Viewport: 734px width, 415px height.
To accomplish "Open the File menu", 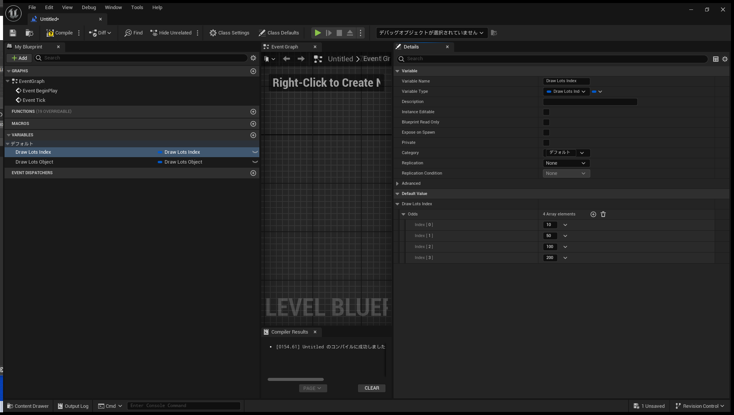I will coord(32,8).
